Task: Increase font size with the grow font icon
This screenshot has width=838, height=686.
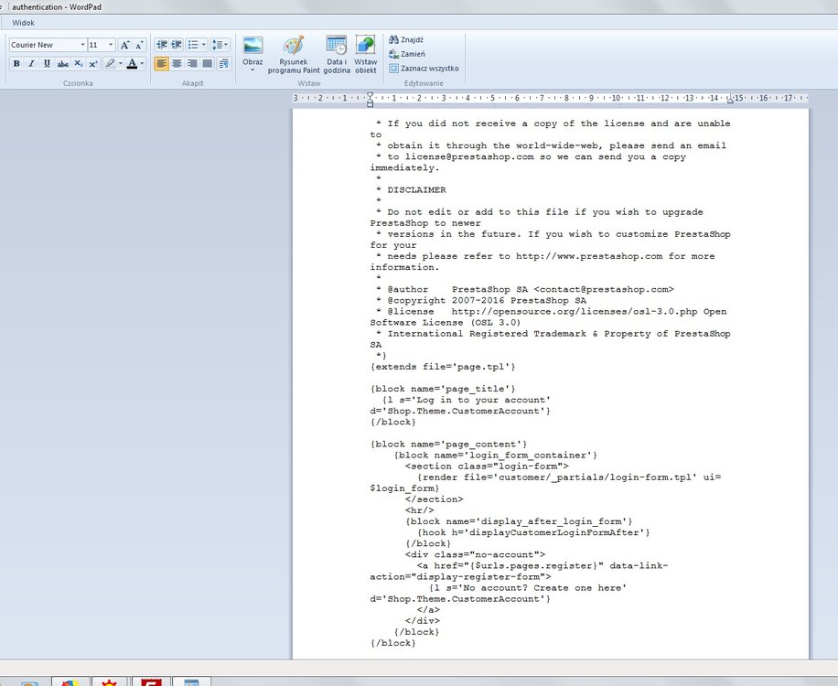Action: click(x=124, y=45)
